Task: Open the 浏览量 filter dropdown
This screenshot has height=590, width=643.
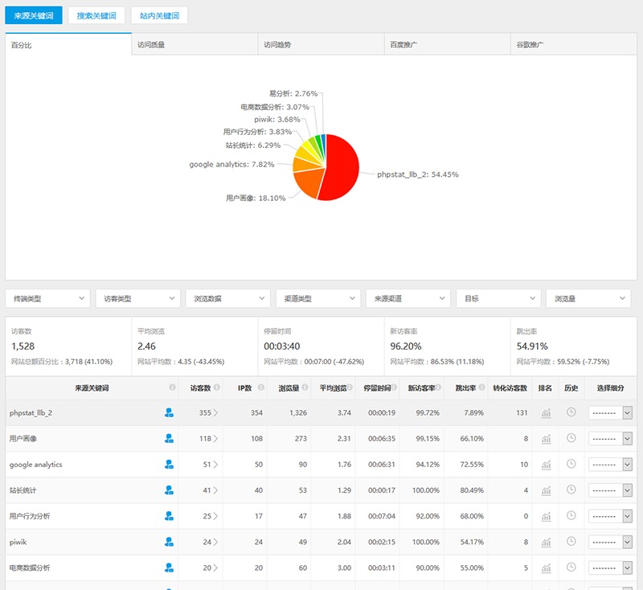Action: click(588, 298)
